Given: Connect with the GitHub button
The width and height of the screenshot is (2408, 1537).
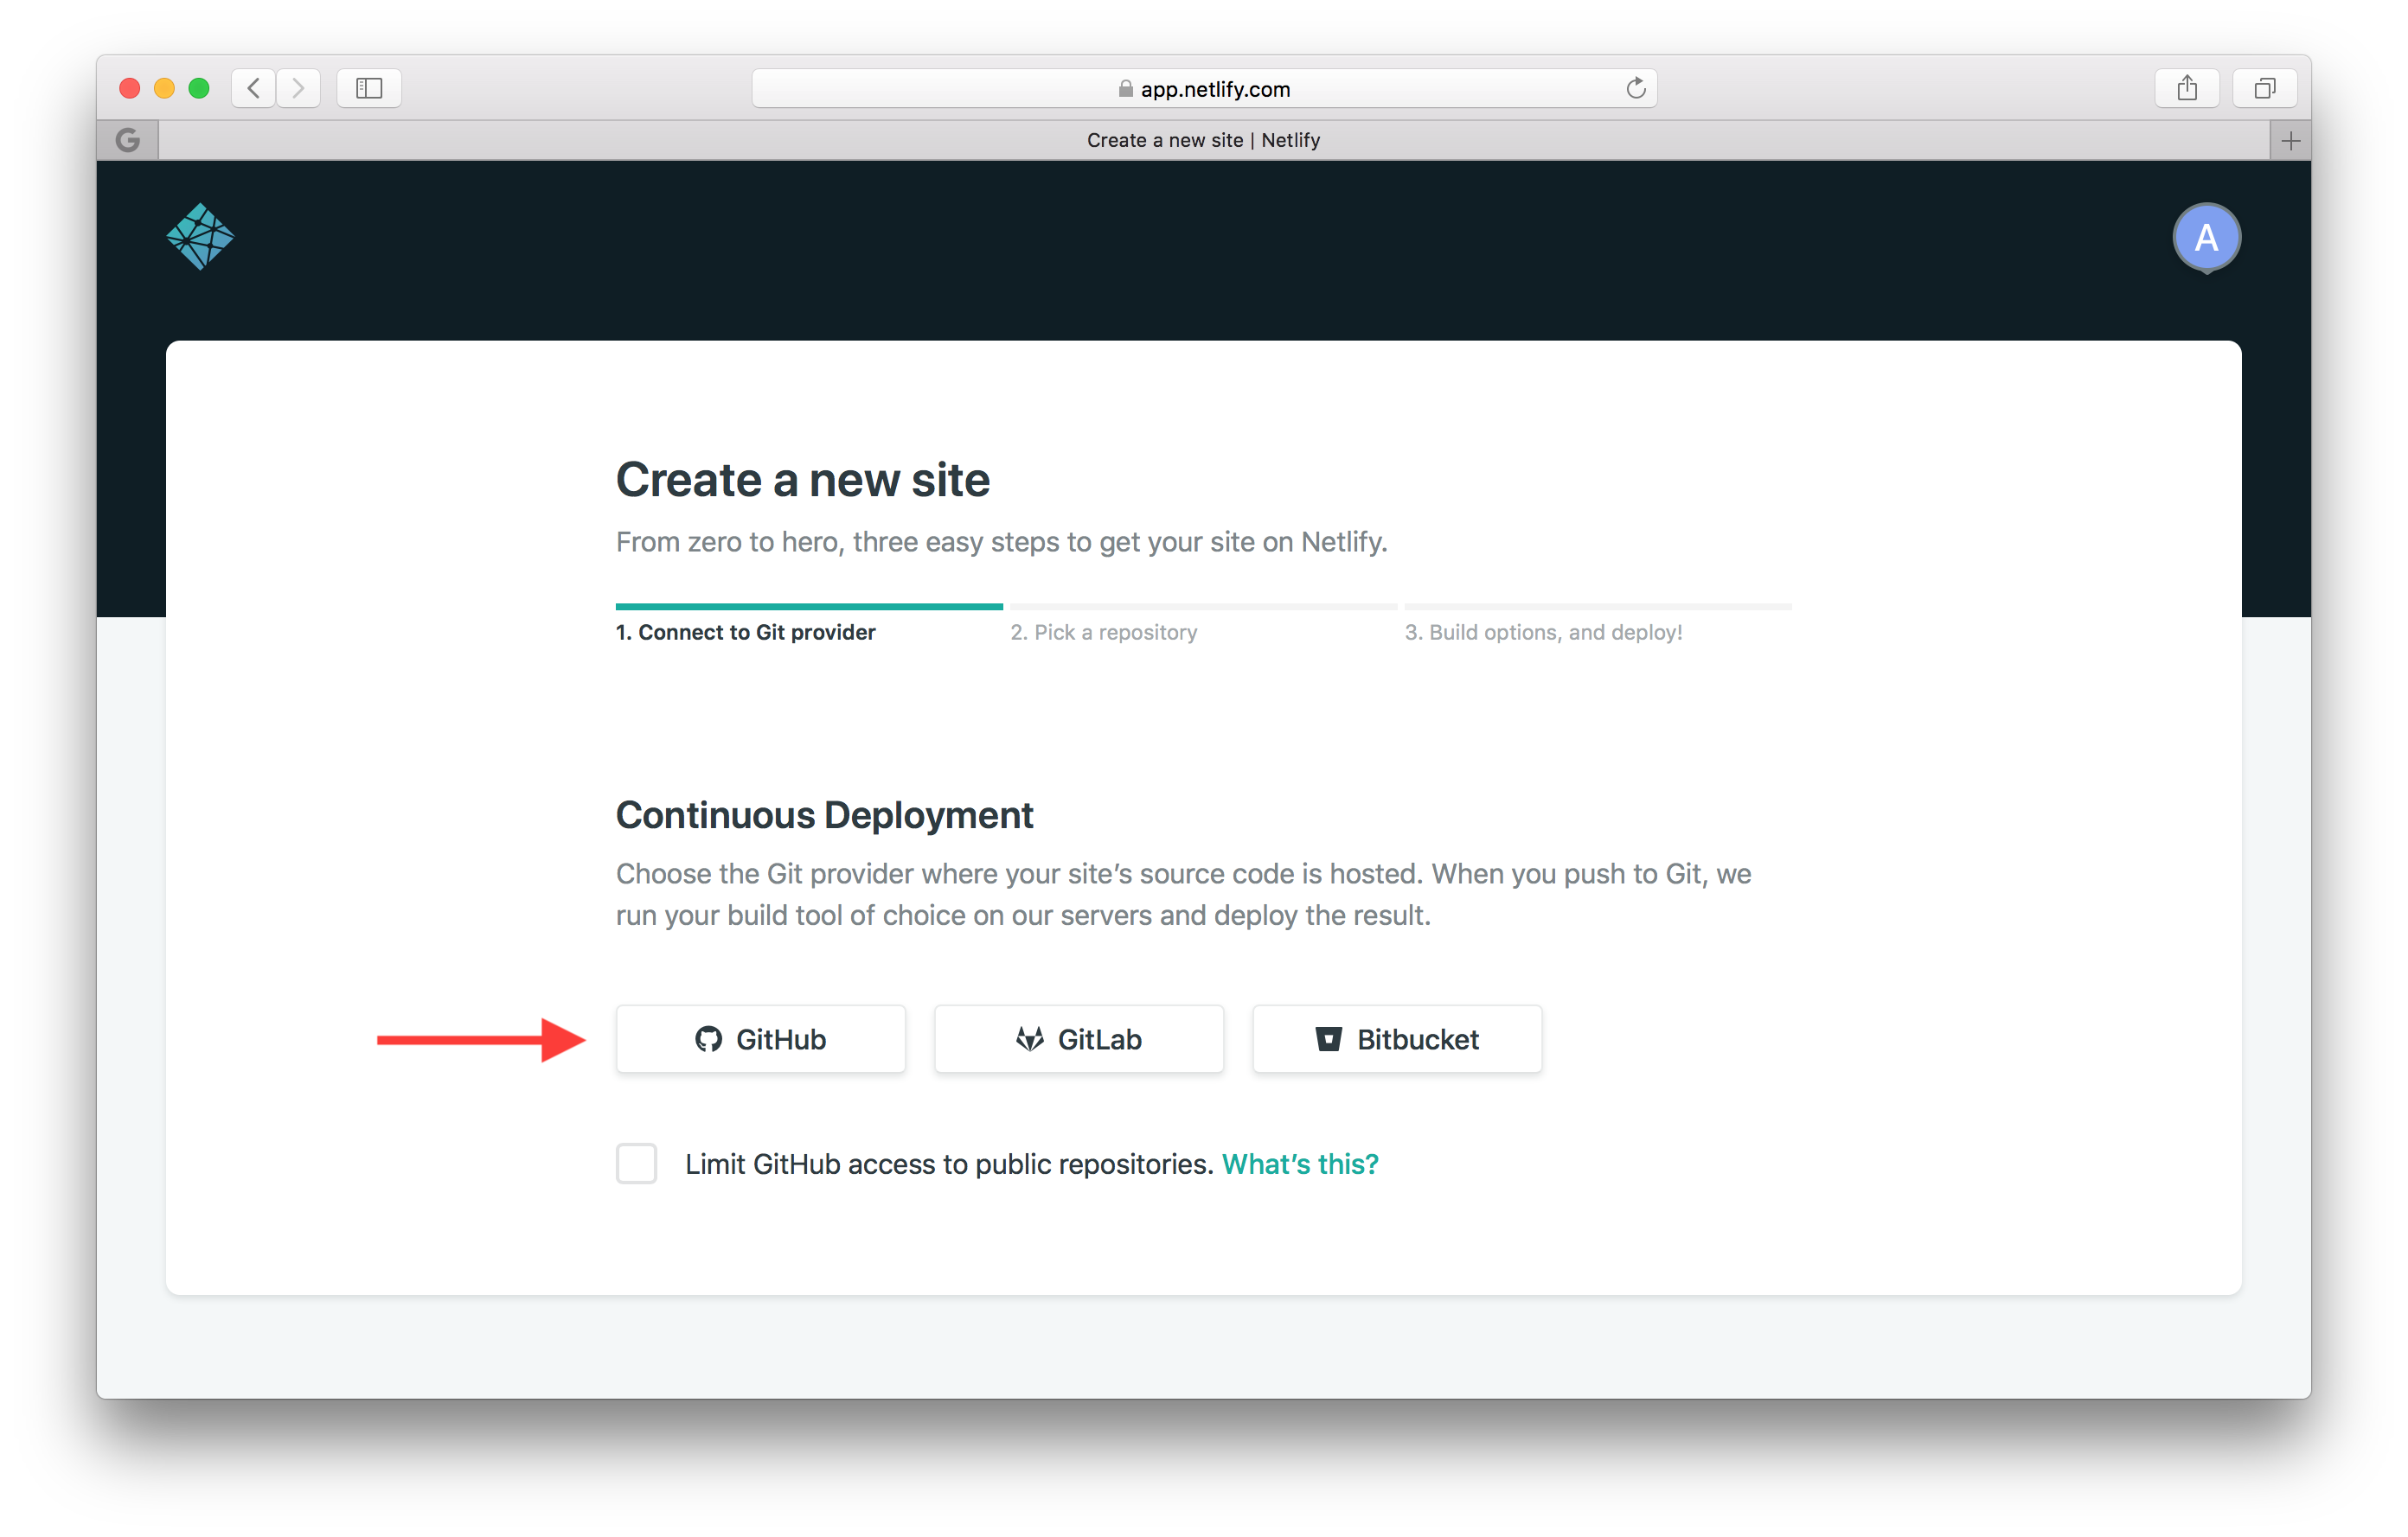Looking at the screenshot, I should point(760,1039).
